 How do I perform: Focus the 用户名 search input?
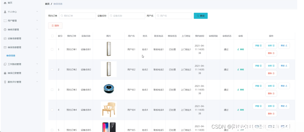coord(174,16)
